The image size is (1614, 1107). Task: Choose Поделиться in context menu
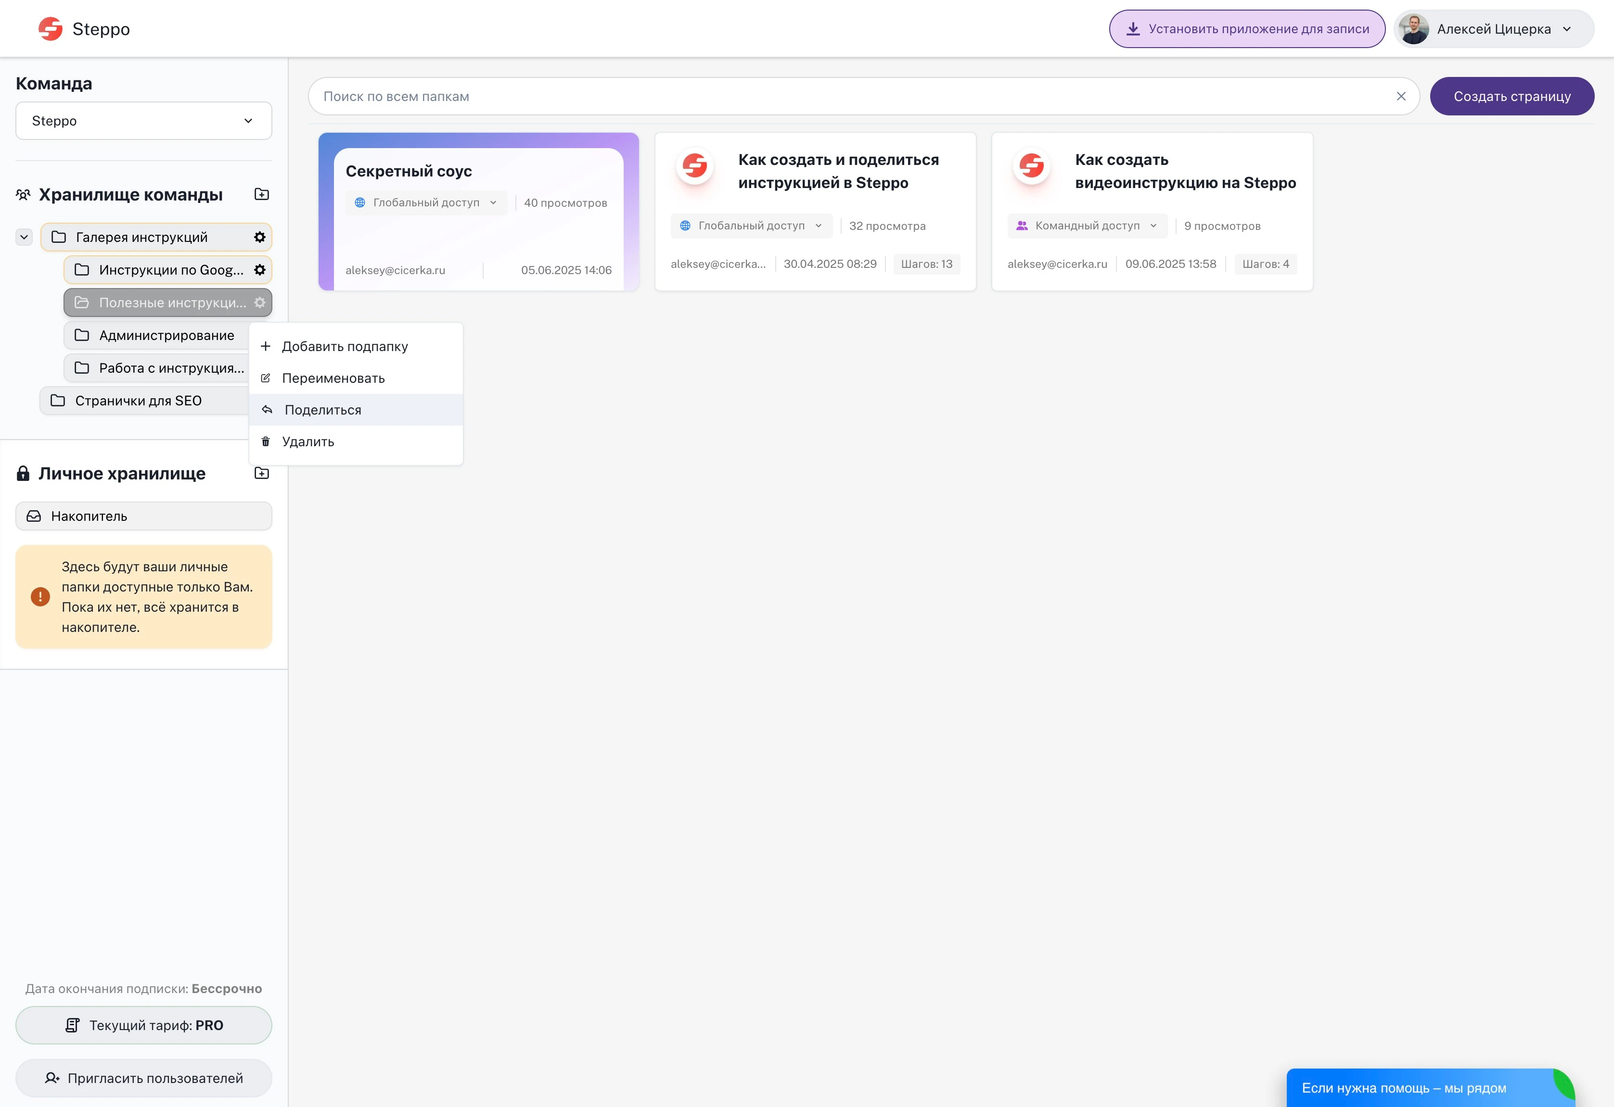(323, 410)
